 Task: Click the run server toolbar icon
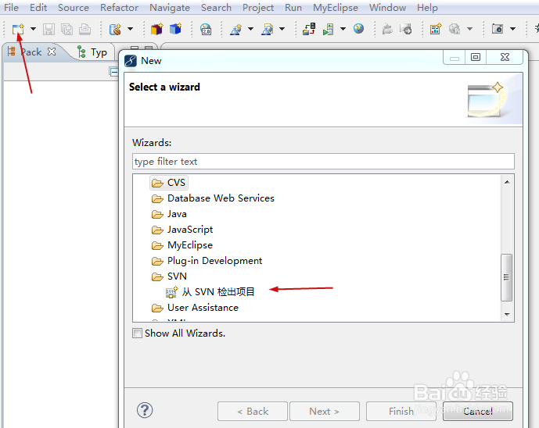click(329, 29)
